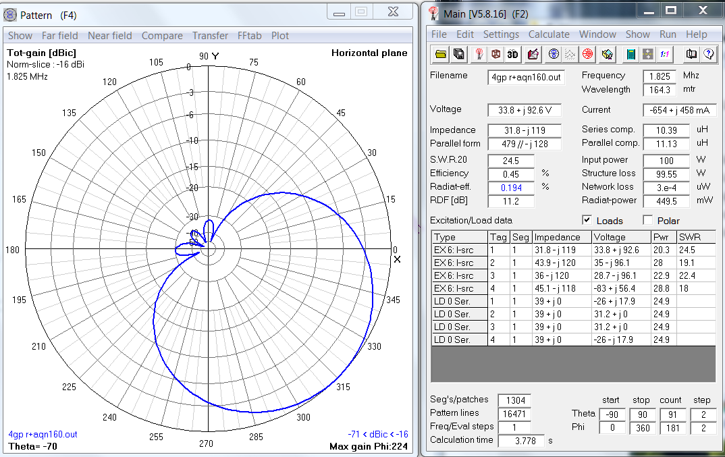The width and height of the screenshot is (725, 457).
Task: Select the voltage cell -83 + j 56.4
Action: 622,289
